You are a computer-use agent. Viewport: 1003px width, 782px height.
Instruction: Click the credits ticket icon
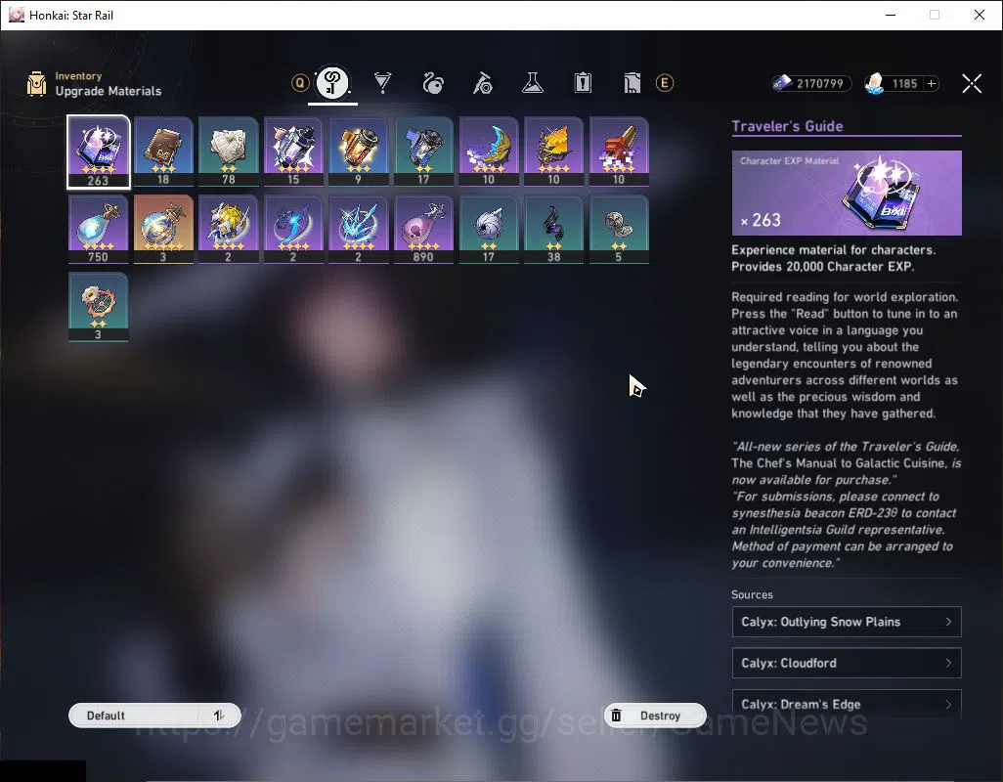pos(782,83)
